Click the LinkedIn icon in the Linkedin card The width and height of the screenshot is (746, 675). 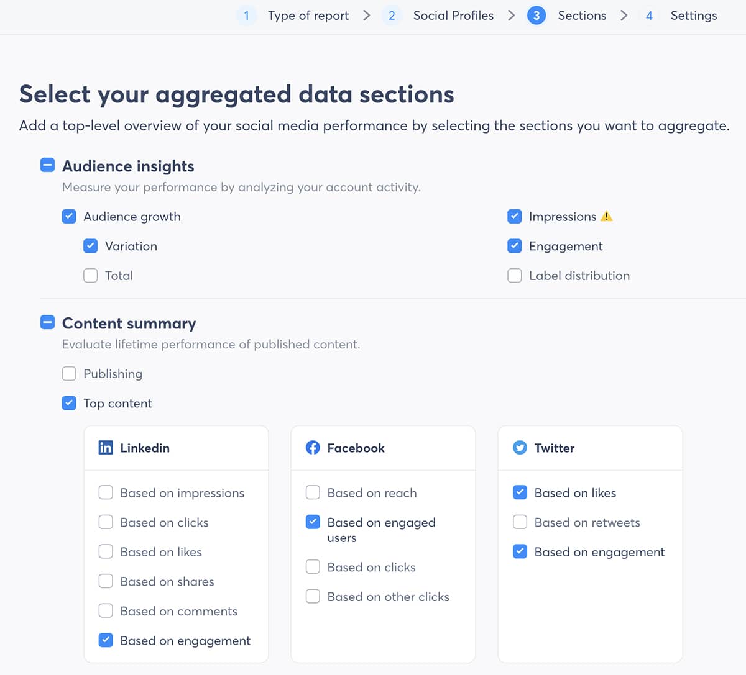pos(106,447)
